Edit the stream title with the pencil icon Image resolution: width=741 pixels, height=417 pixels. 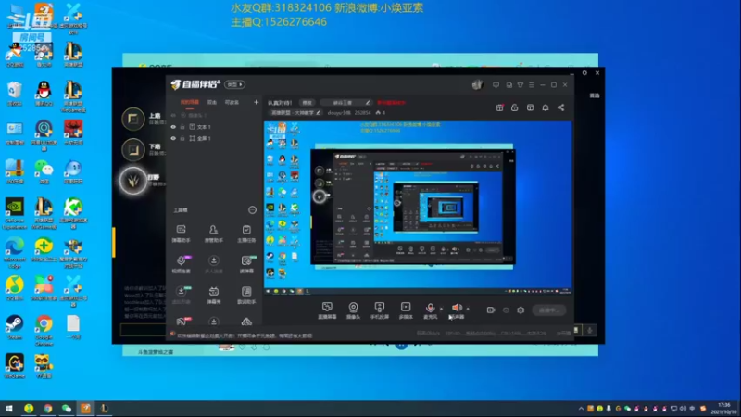(x=368, y=103)
